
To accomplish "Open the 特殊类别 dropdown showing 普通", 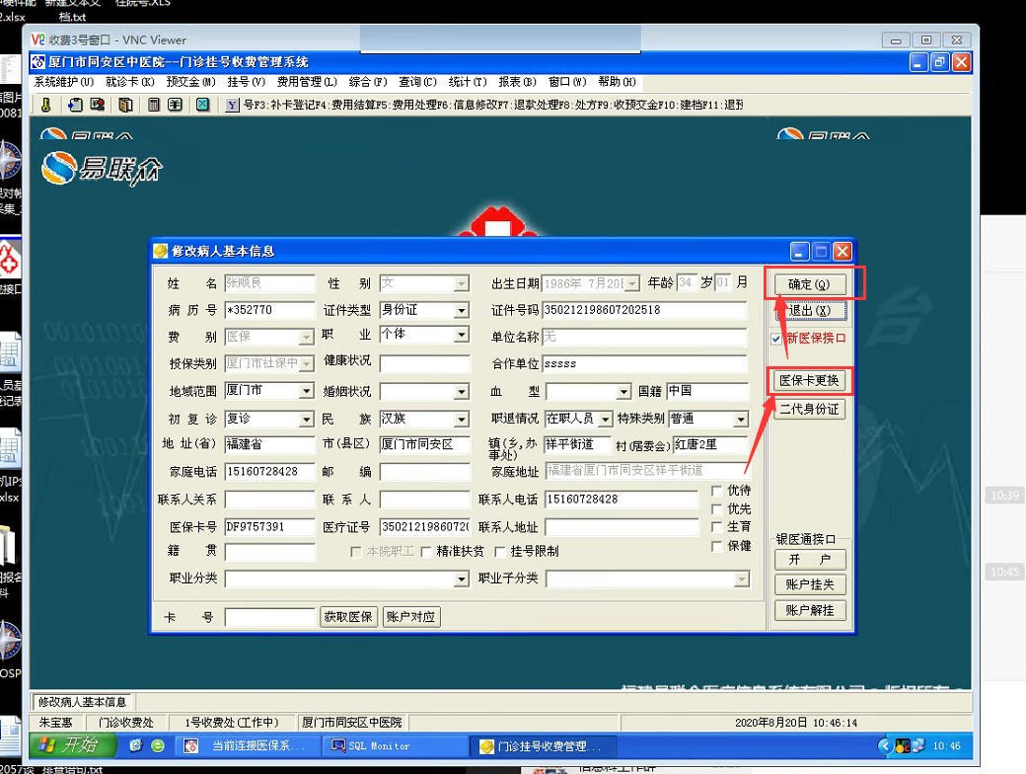I will 741,420.
